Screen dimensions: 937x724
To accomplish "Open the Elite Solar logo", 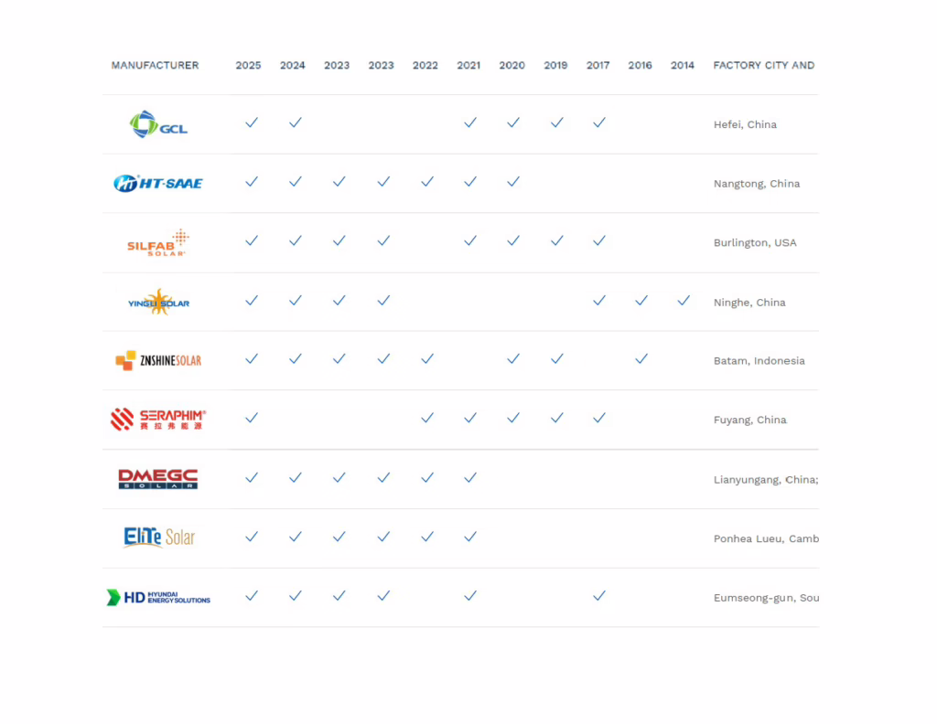I will pos(159,538).
